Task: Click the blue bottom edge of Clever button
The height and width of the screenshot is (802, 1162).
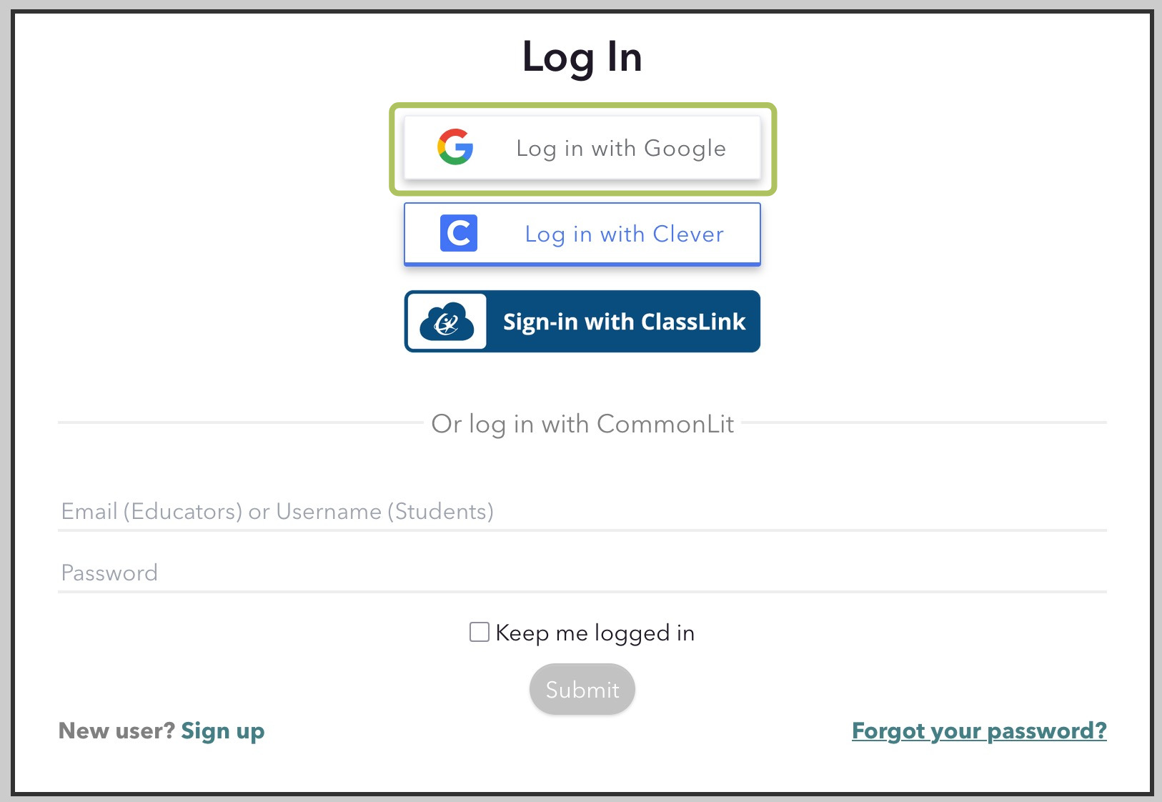Action: click(x=582, y=264)
